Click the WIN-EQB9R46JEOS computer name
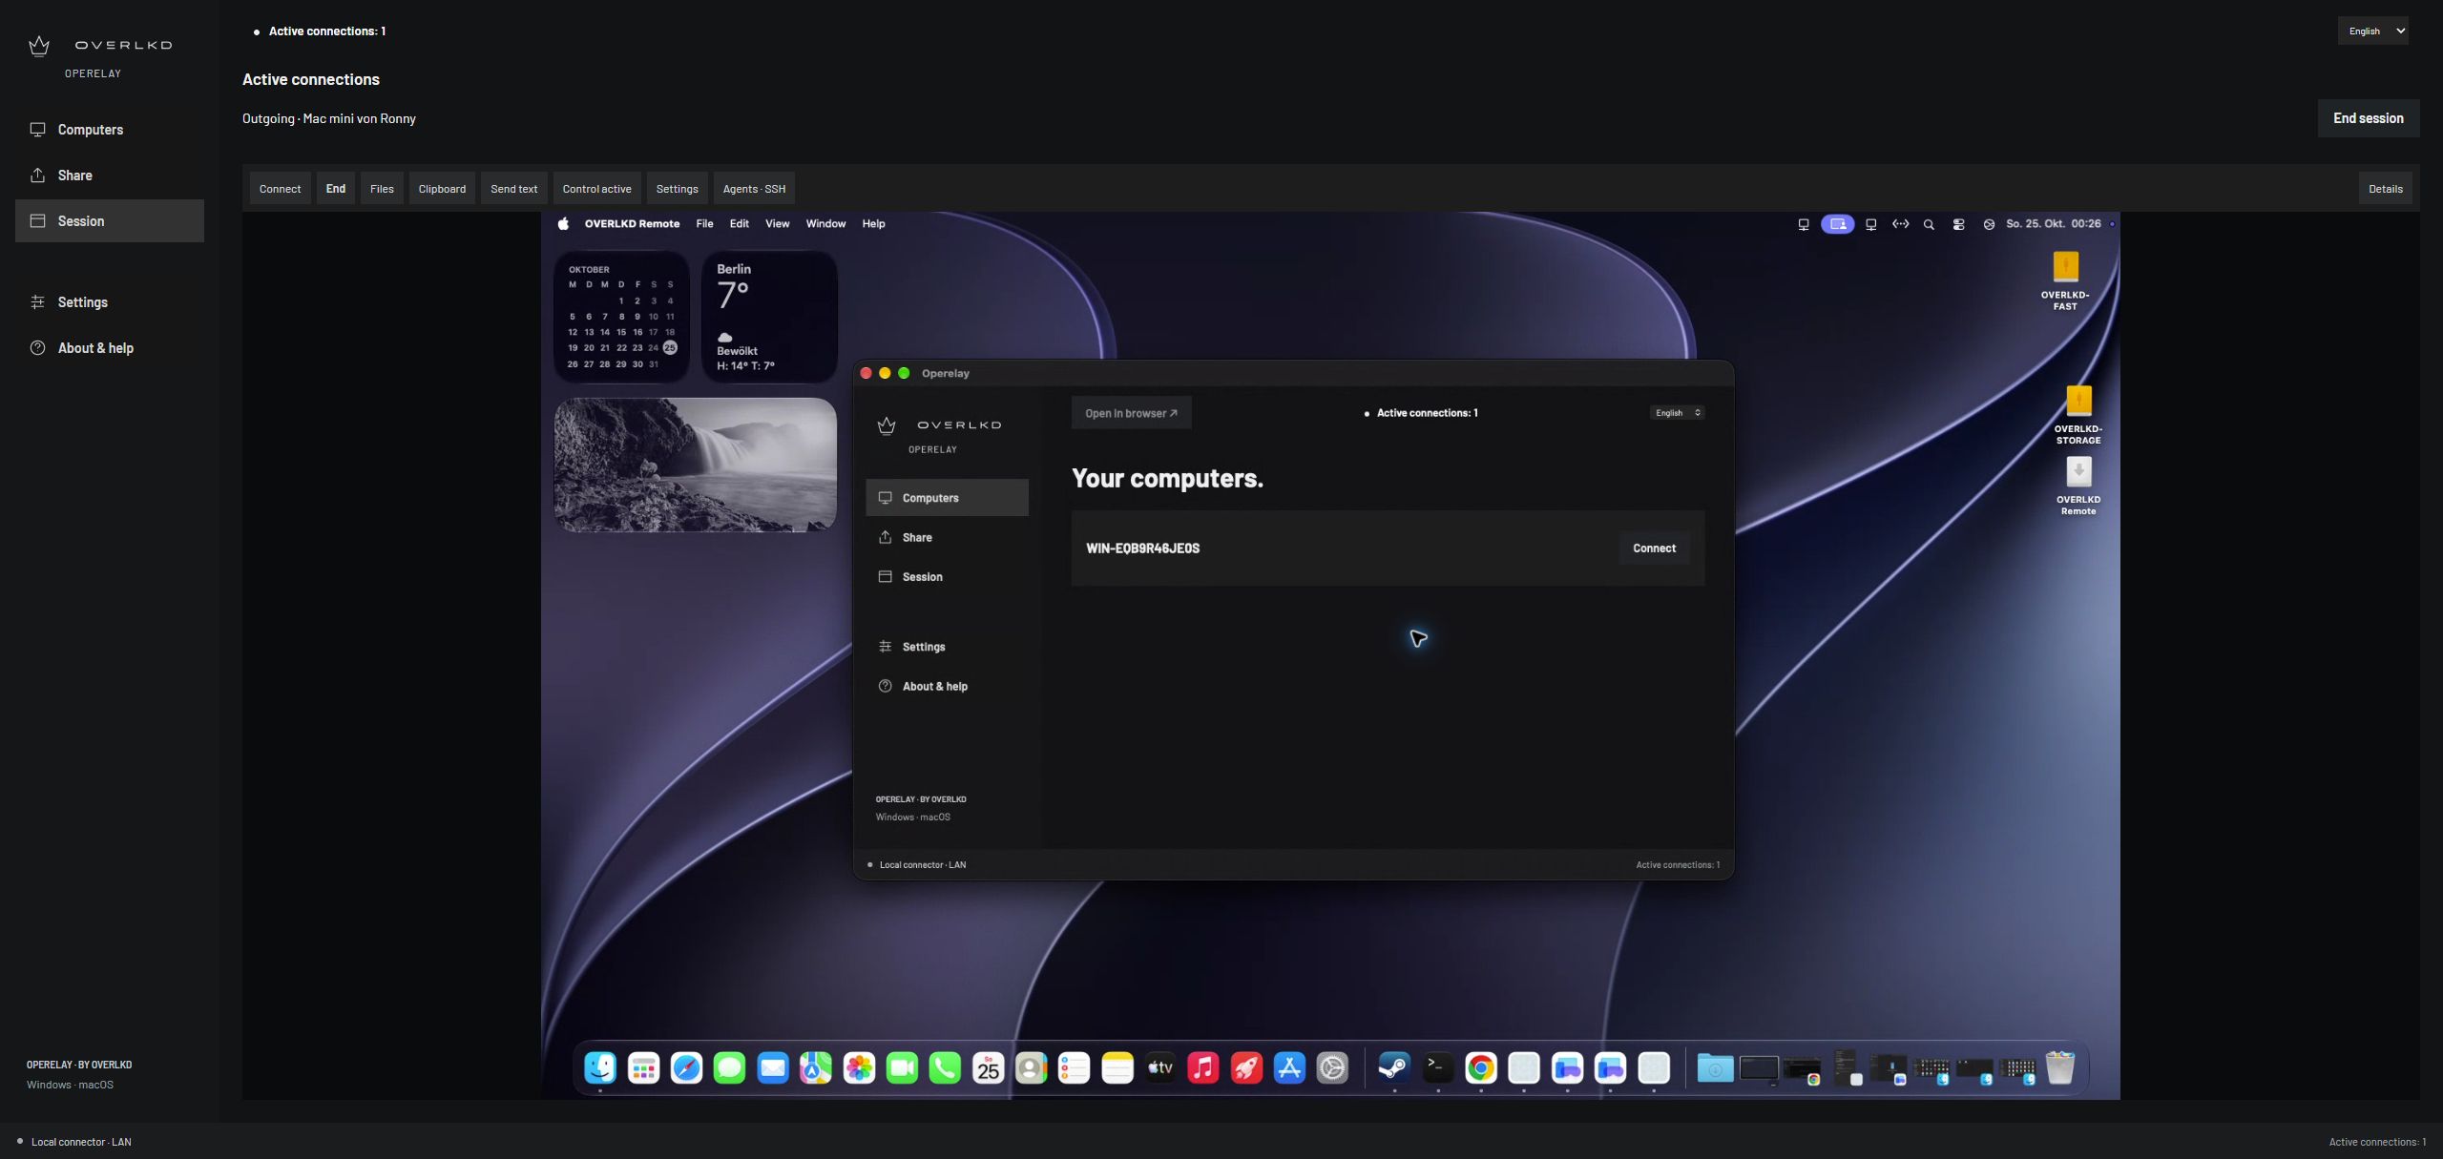Image resolution: width=2443 pixels, height=1159 pixels. [x=1142, y=548]
